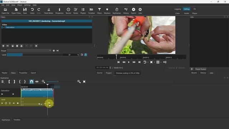Click Open Other in the toolbar
Viewport: 229px width, 129px height.
click(16, 11)
